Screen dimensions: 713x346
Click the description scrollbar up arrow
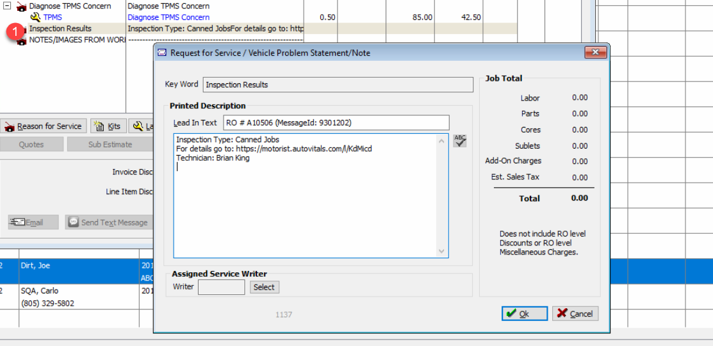pyautogui.click(x=442, y=140)
